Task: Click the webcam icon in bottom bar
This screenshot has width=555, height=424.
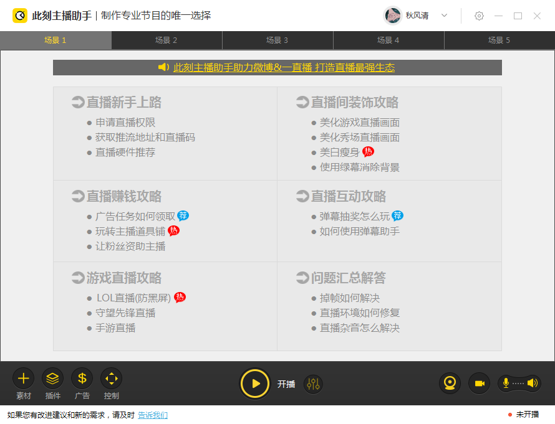Action: click(450, 383)
